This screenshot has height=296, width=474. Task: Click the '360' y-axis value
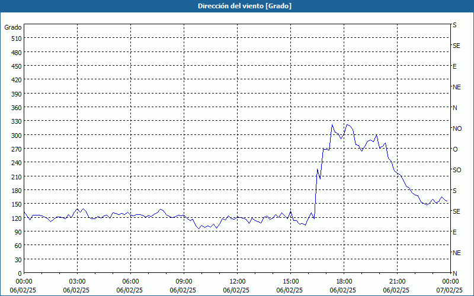pyautogui.click(x=17, y=108)
